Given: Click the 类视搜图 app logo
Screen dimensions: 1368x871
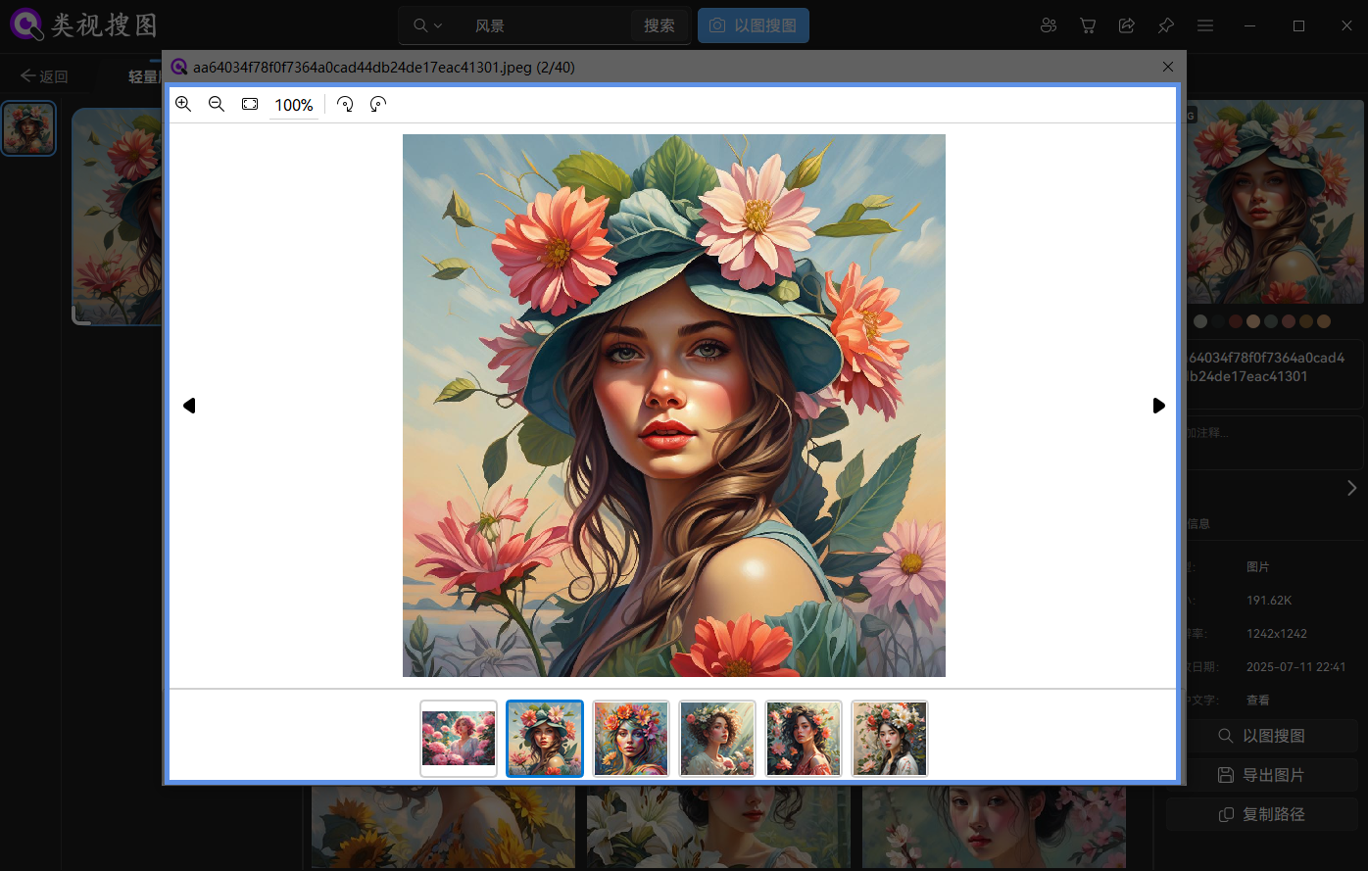Looking at the screenshot, I should 84,24.
